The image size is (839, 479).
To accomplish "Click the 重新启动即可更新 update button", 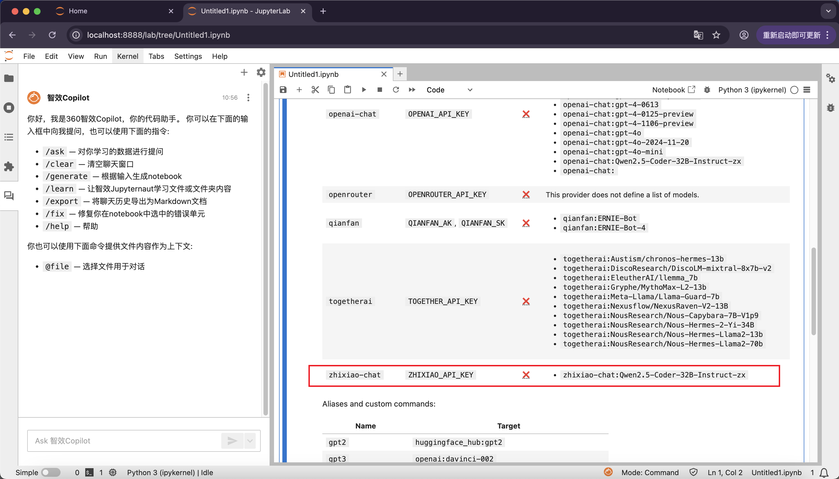I will [x=792, y=35].
